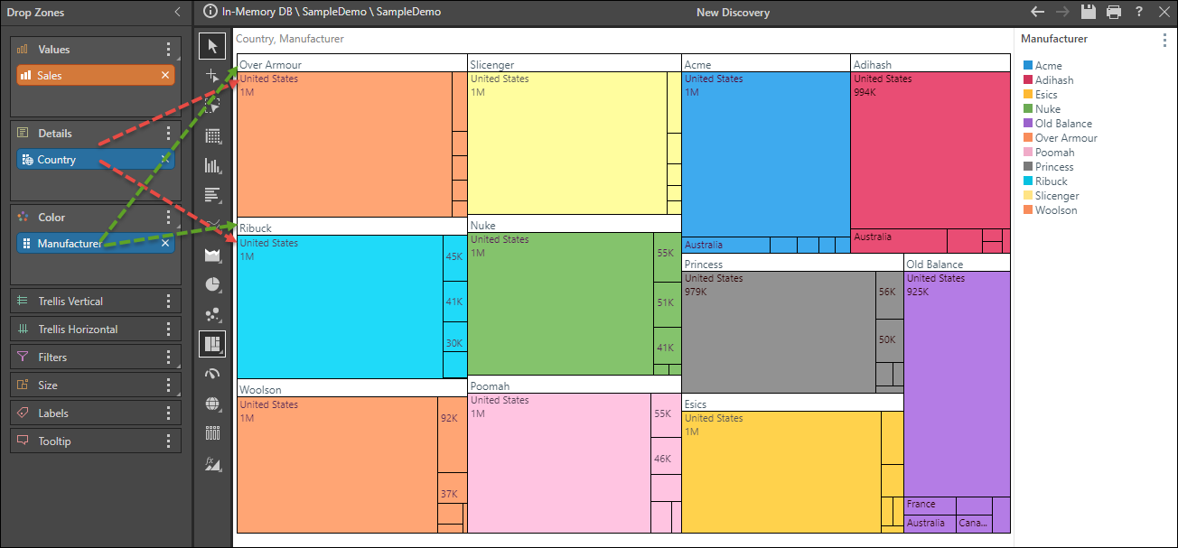Click the fx calculated field icon
This screenshot has height=548, width=1178.
pyautogui.click(x=213, y=463)
